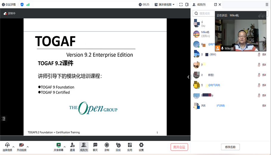
Task: Click the 离开会议 leave meeting button
Action: pyautogui.click(x=179, y=147)
